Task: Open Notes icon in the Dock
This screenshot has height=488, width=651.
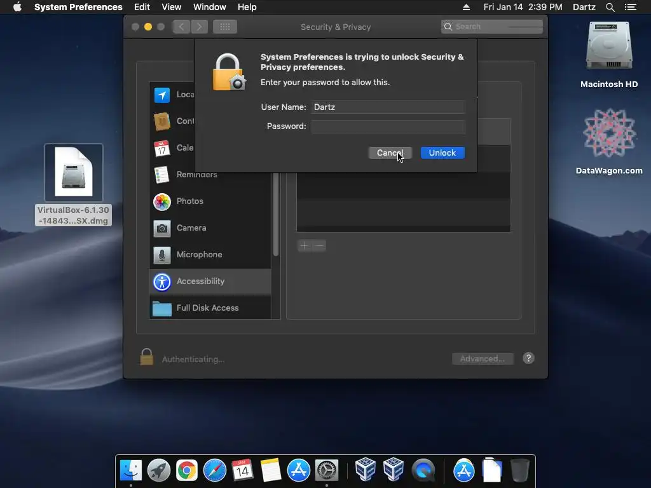Action: [x=271, y=470]
